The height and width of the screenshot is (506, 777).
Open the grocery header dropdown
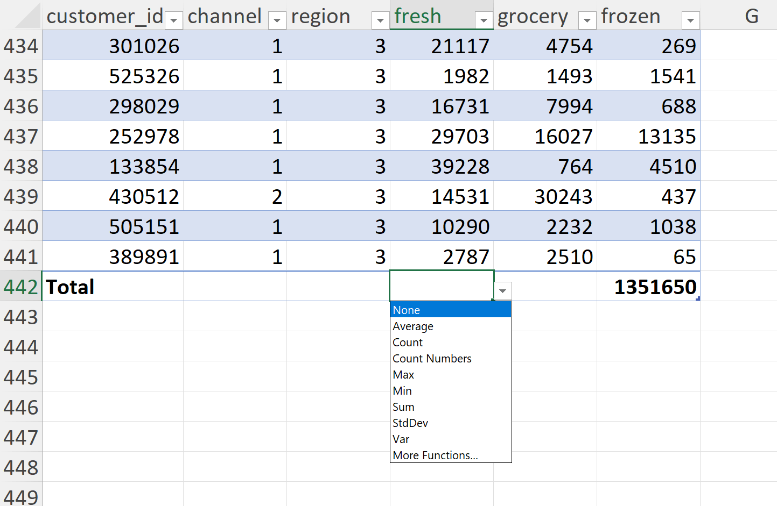[x=587, y=19]
